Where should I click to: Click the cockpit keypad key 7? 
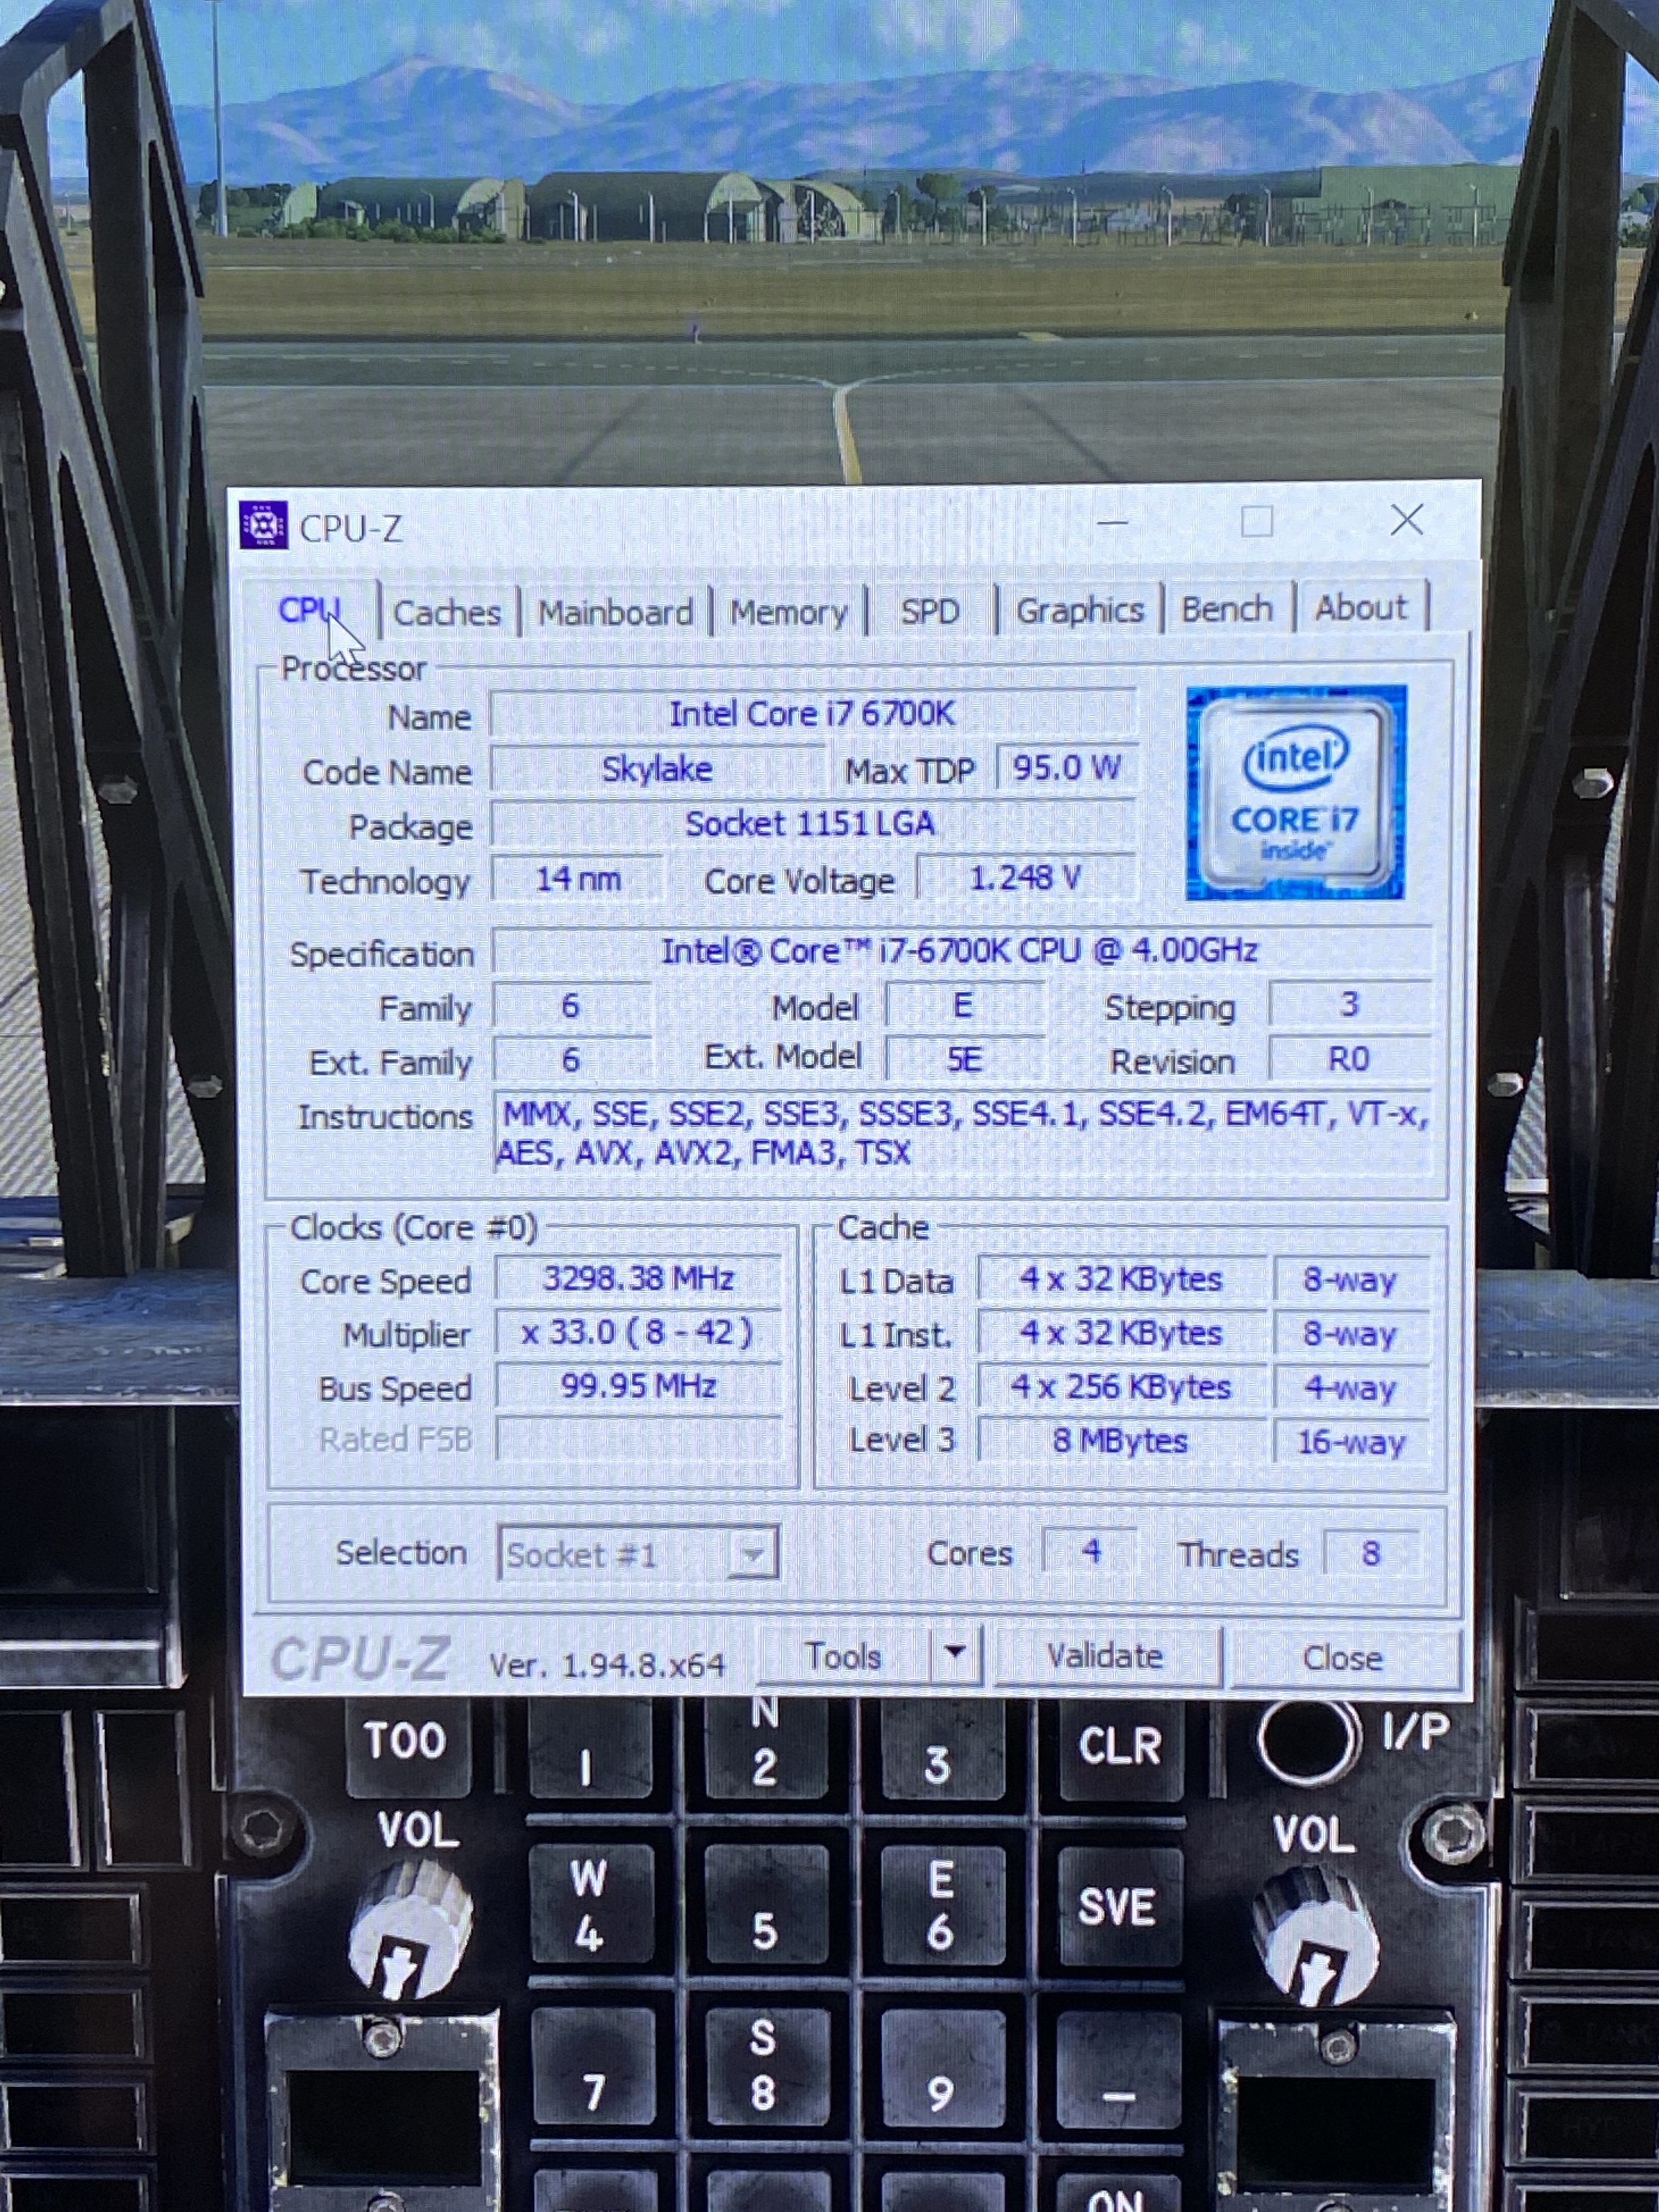pyautogui.click(x=593, y=2066)
